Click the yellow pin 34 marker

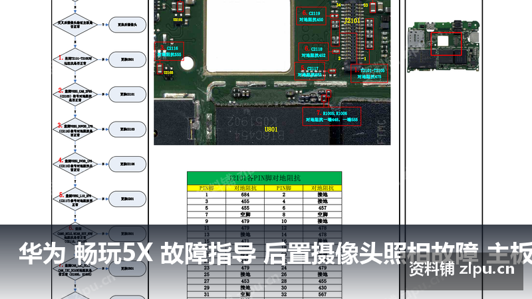338,5
